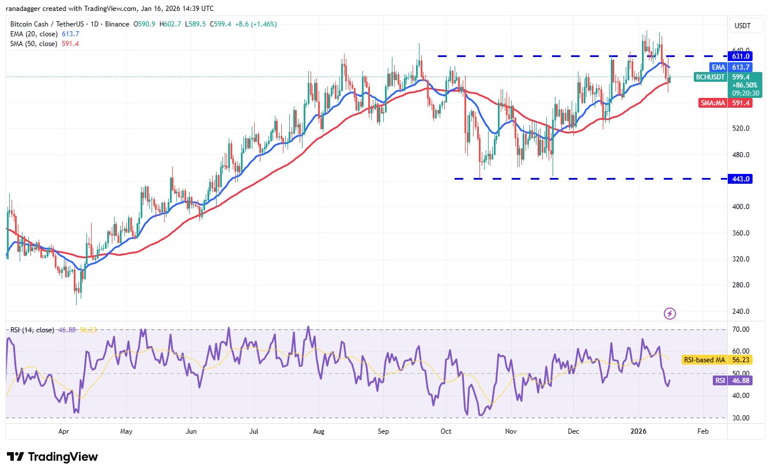Click the Feb label on time axis
Viewport: 771px width, 474px height.
click(x=702, y=431)
